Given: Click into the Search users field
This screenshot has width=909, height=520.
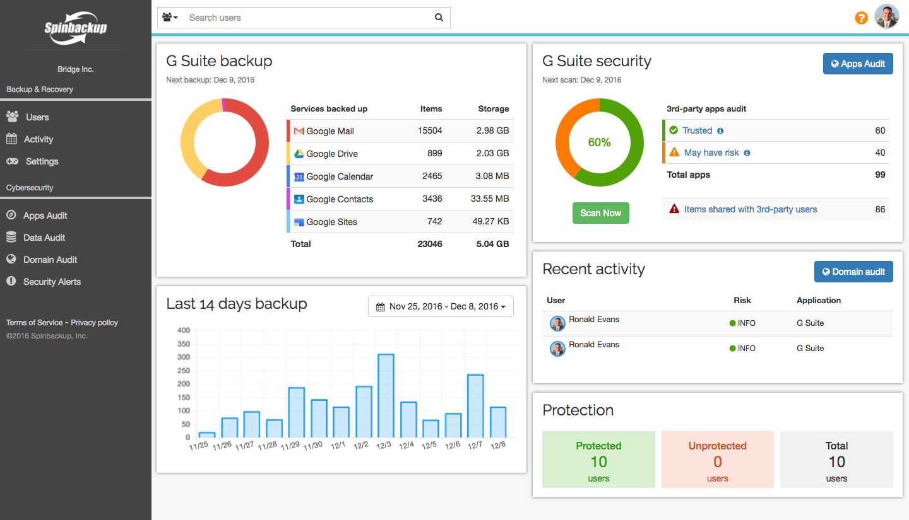Looking at the screenshot, I should pyautogui.click(x=308, y=18).
